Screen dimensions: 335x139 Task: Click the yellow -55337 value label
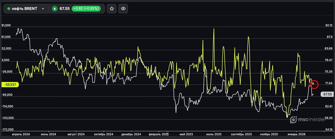10,85
